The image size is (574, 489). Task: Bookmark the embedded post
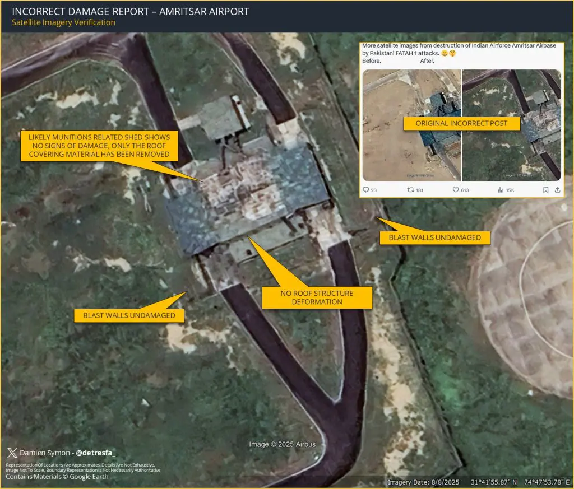tap(545, 190)
